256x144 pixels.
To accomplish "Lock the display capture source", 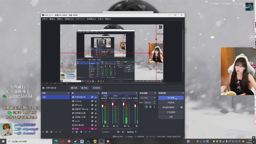I will pyautogui.click(x=96, y=125).
